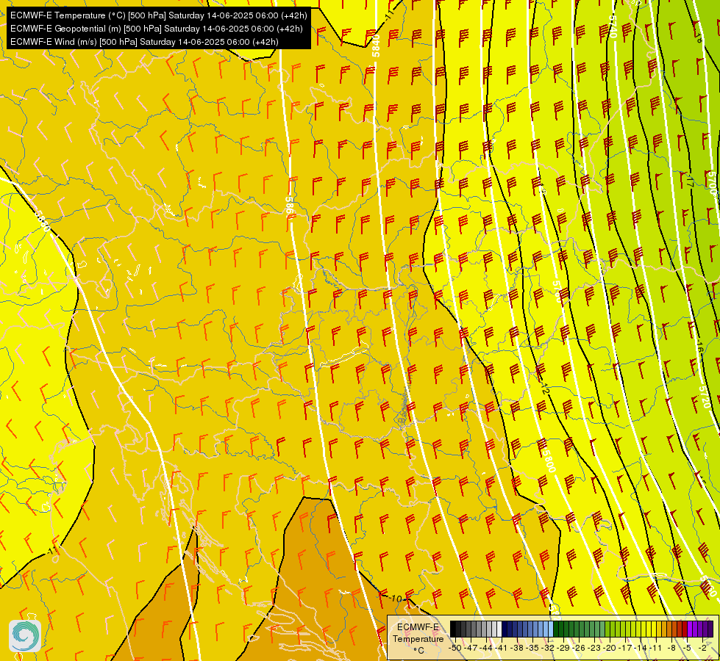Viewport: 720px width, 661px height.
Task: Click the 5840 geopotential contour label
Action: coord(376,46)
